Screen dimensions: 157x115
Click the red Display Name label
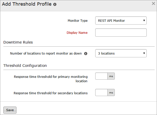click(77, 33)
